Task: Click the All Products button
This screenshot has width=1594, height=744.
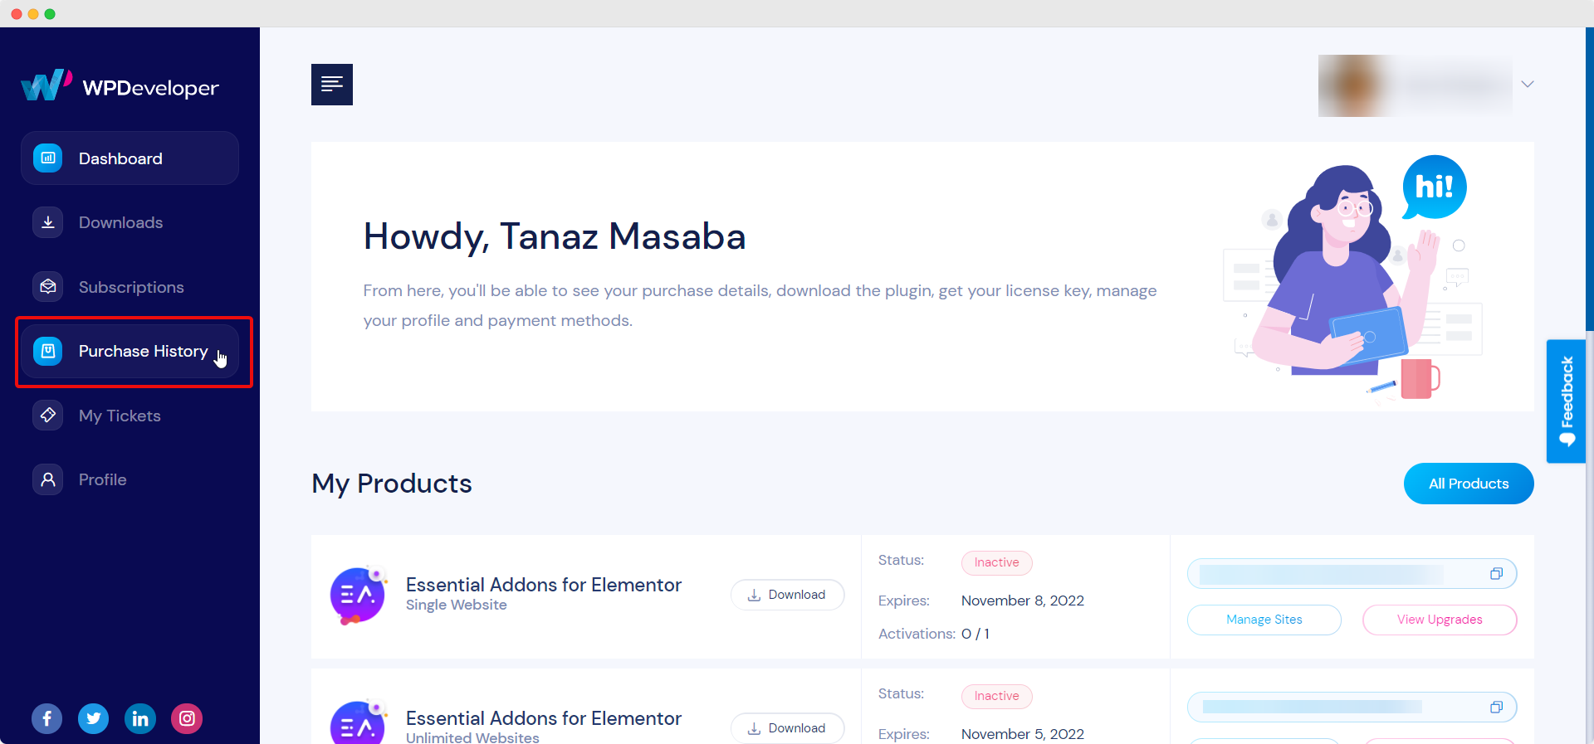Action: coord(1469,484)
